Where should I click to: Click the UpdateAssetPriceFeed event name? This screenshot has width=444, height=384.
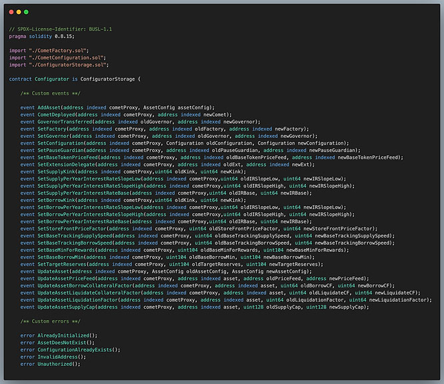point(66,279)
